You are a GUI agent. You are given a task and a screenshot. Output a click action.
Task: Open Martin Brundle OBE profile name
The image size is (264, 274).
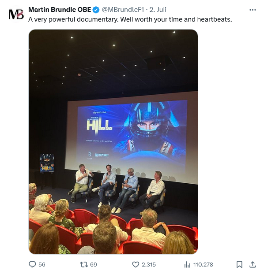[60, 10]
